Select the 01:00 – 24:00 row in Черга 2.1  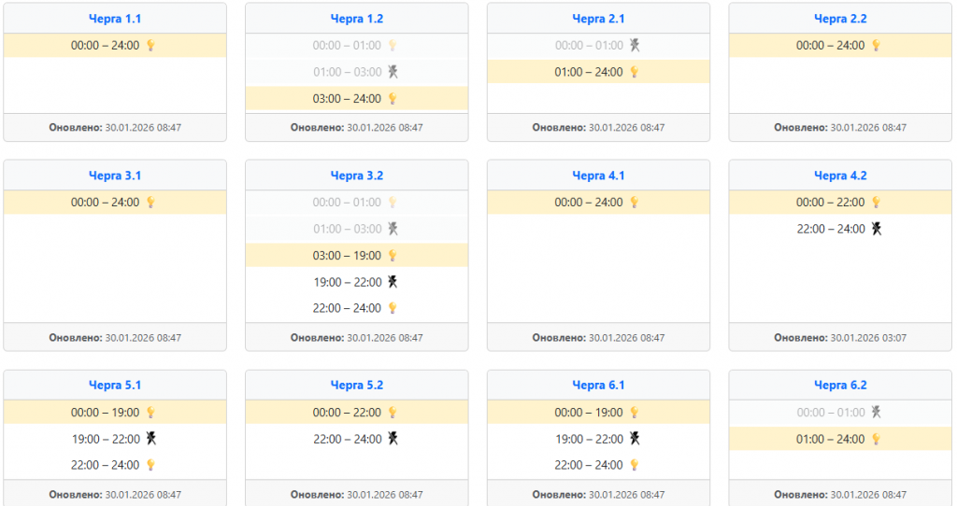click(x=598, y=72)
